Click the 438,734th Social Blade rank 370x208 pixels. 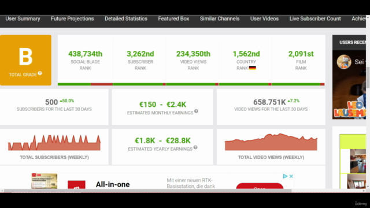pos(85,54)
